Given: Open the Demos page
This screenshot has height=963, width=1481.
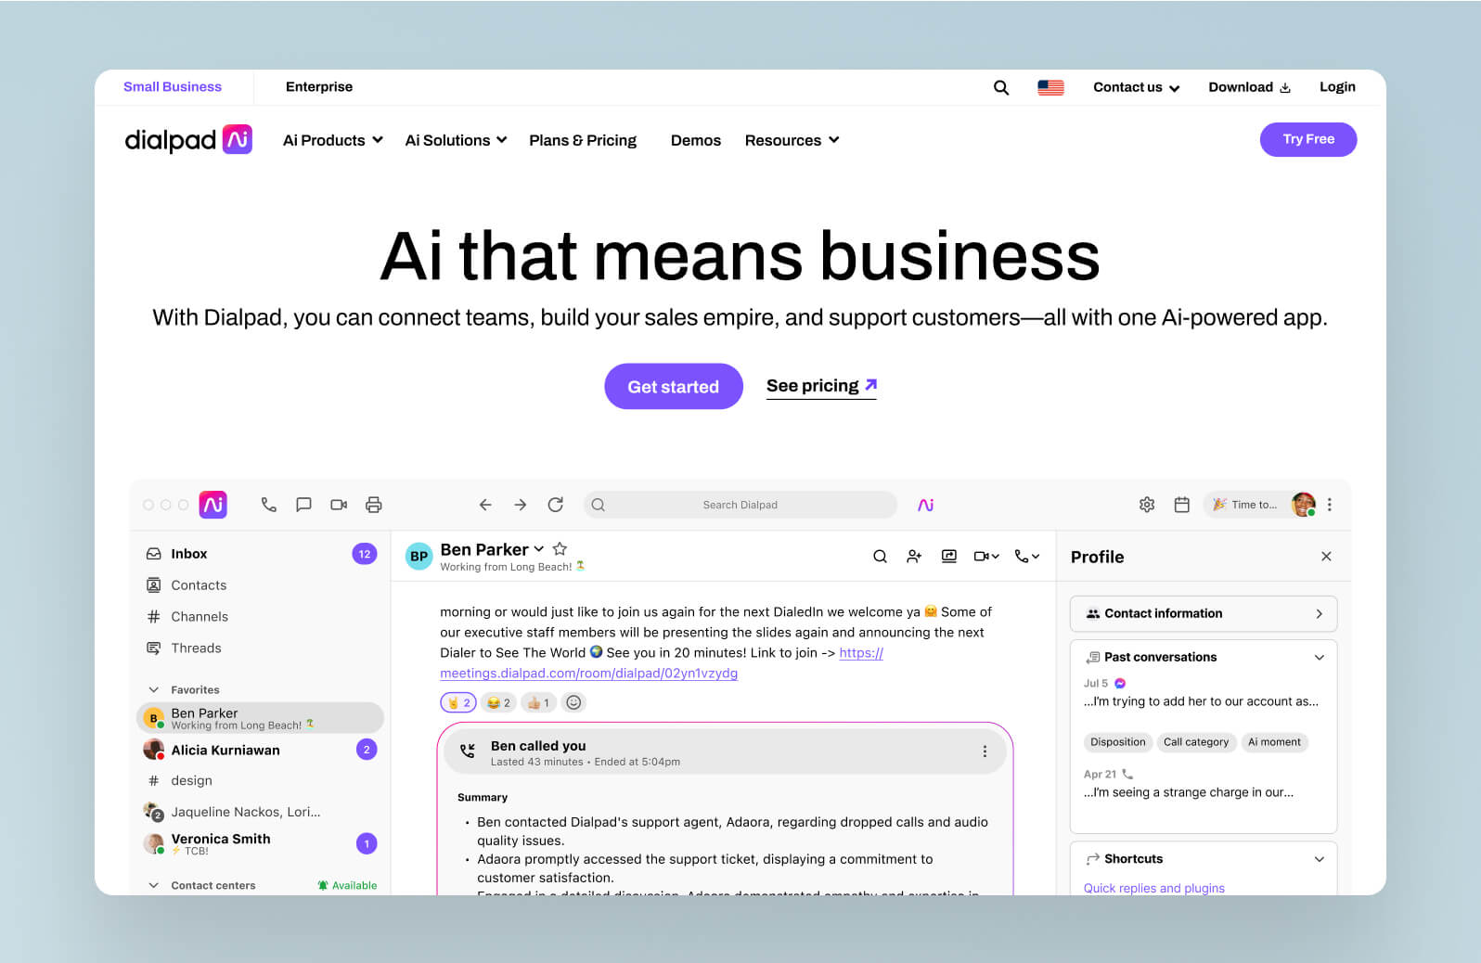Looking at the screenshot, I should pyautogui.click(x=696, y=140).
